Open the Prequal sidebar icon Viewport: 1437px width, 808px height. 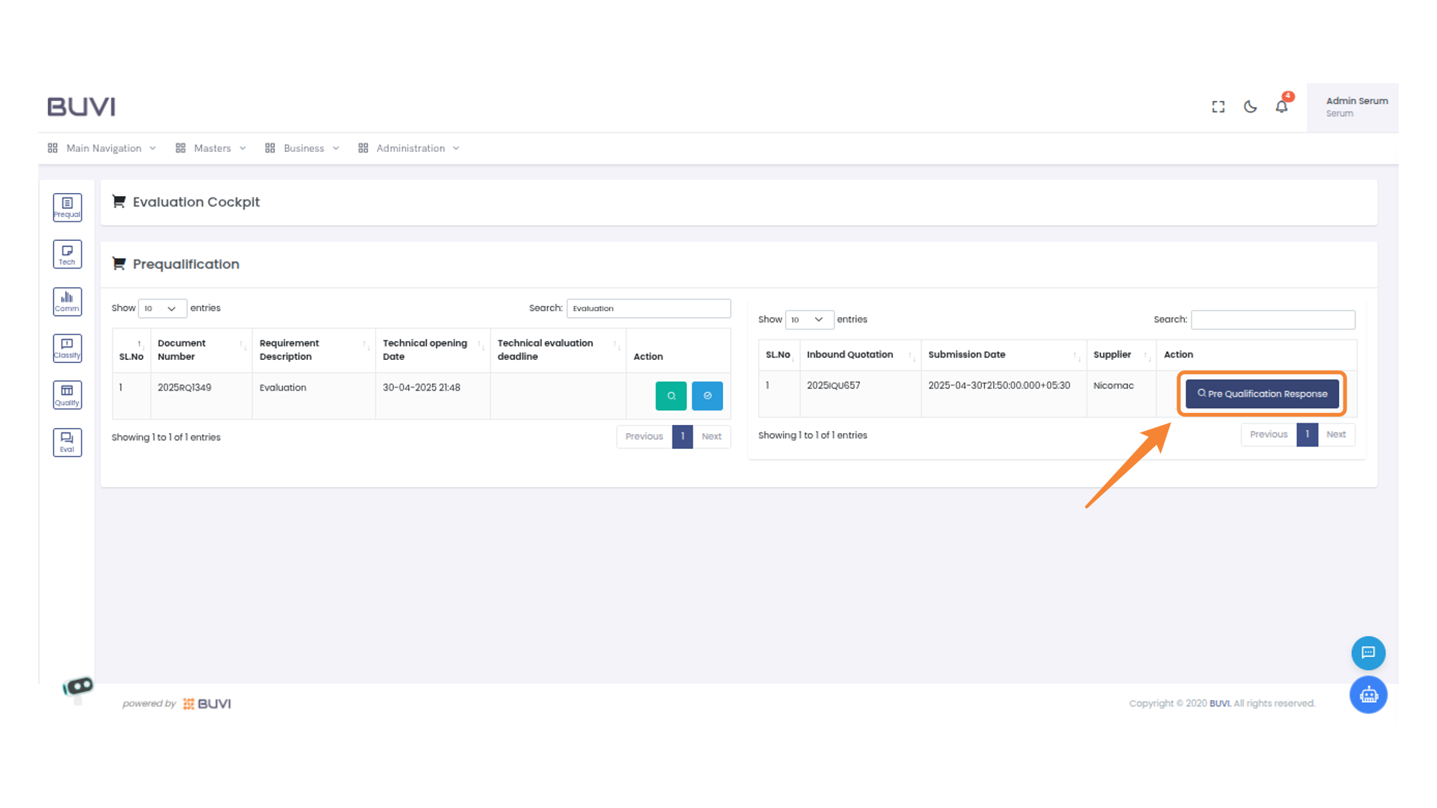pos(67,207)
